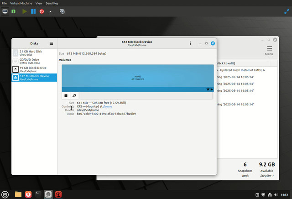Click the volume size 505 MB free text

click(x=101, y=103)
